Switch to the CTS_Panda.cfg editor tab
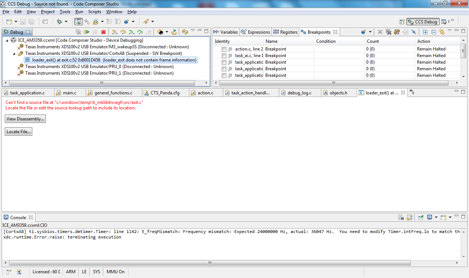 [165, 93]
